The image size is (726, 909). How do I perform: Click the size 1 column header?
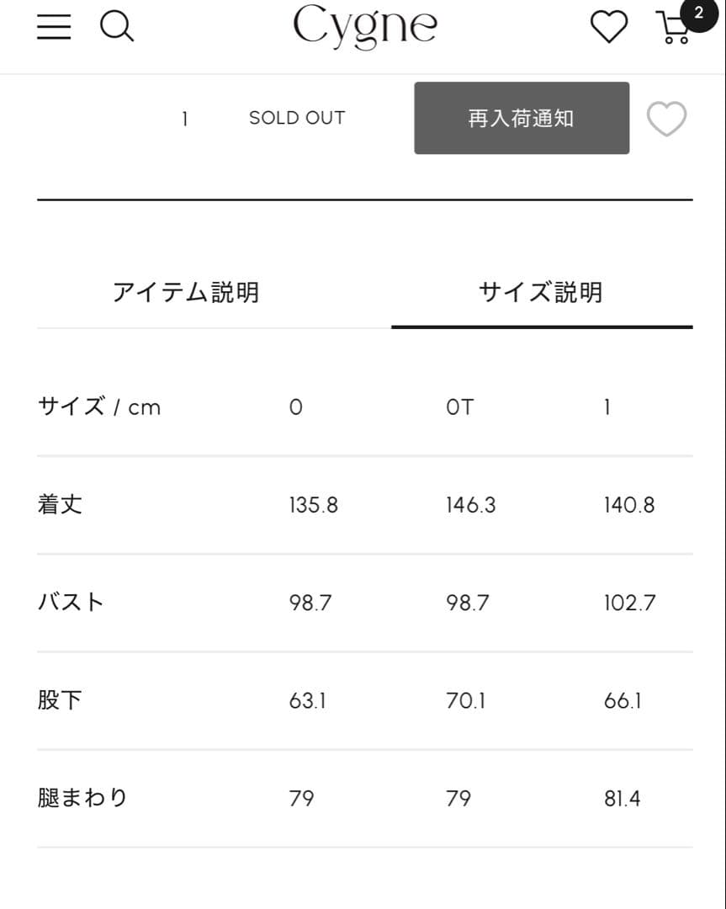click(x=607, y=407)
